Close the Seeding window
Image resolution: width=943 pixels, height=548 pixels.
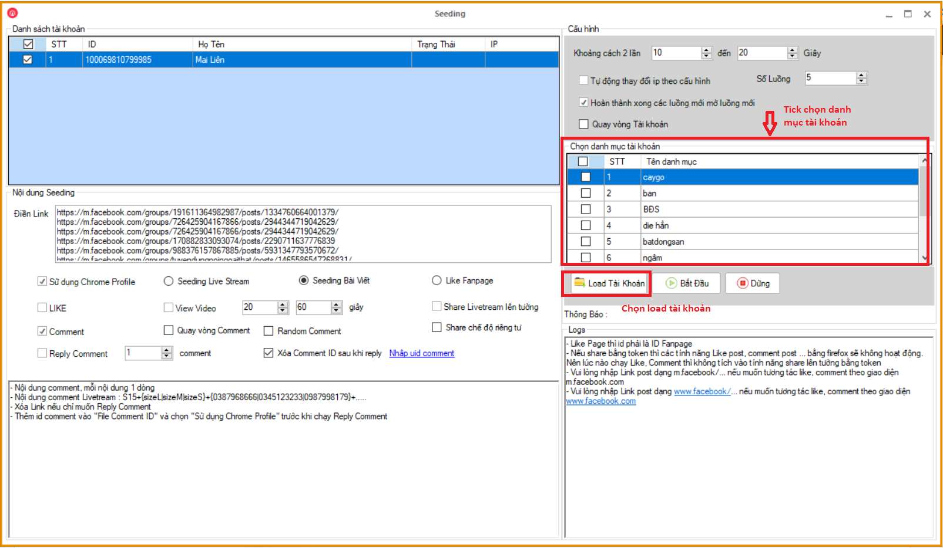tap(927, 14)
